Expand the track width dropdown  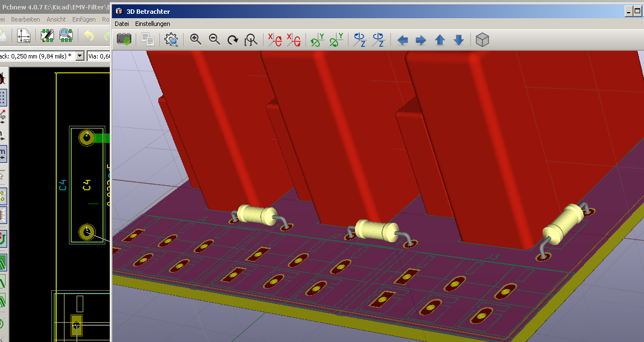click(x=80, y=56)
